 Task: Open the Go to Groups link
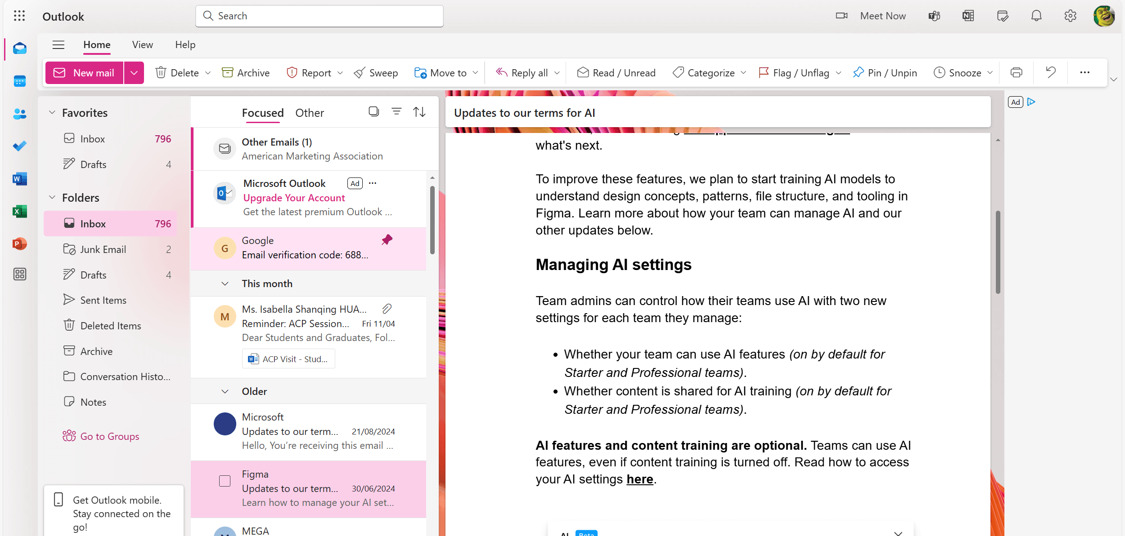[x=101, y=436]
